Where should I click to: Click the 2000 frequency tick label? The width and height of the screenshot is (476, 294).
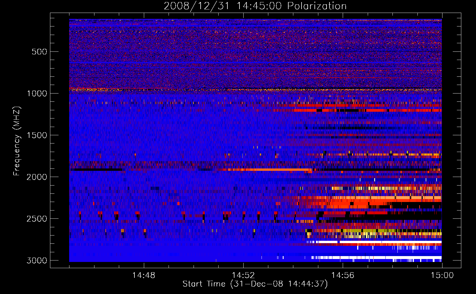(x=37, y=177)
